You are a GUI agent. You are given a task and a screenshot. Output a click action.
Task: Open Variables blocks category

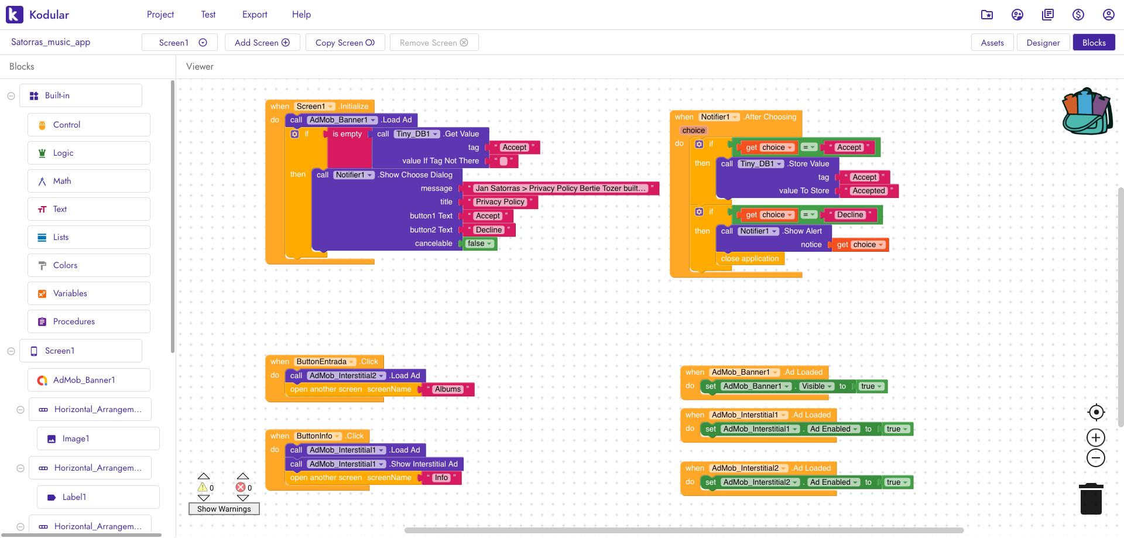tap(89, 293)
